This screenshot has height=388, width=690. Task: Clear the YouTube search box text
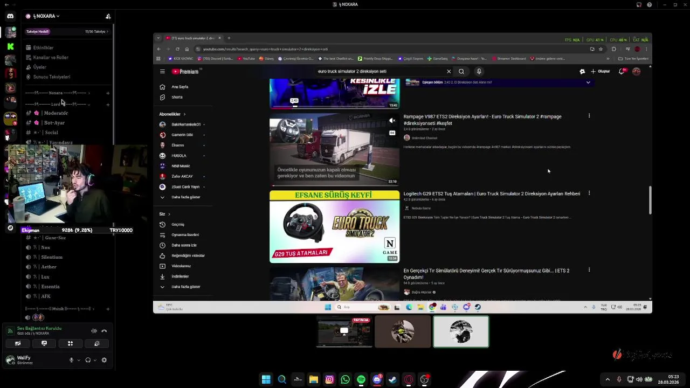click(x=448, y=71)
